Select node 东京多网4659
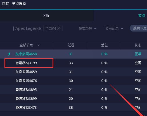The height and width of the screenshot is (116, 147). click(73, 72)
